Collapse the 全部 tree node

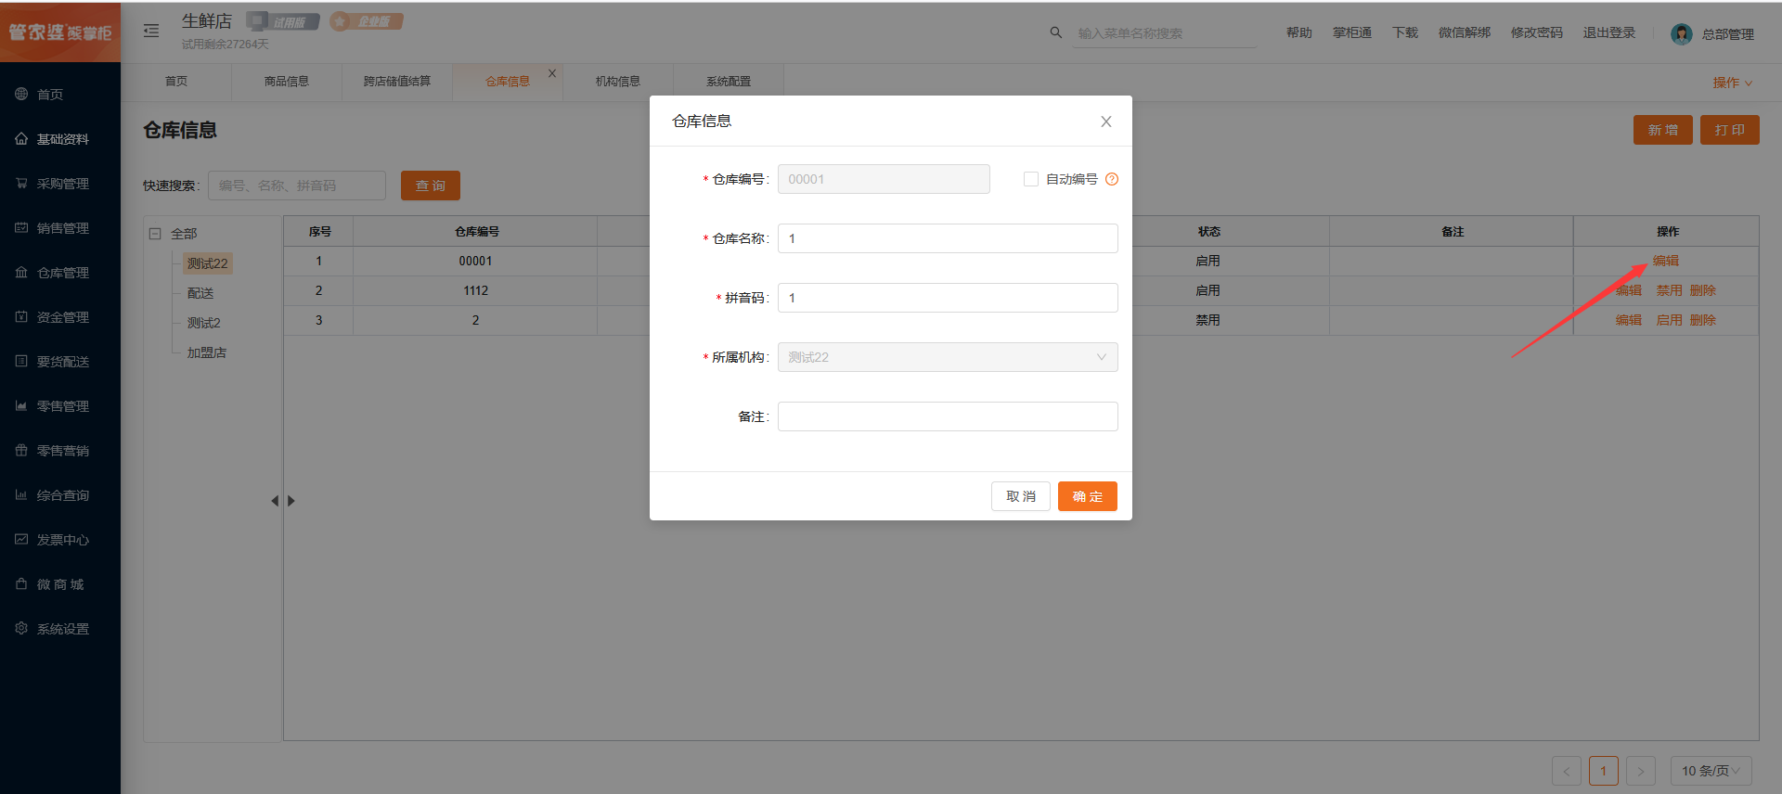coord(156,234)
